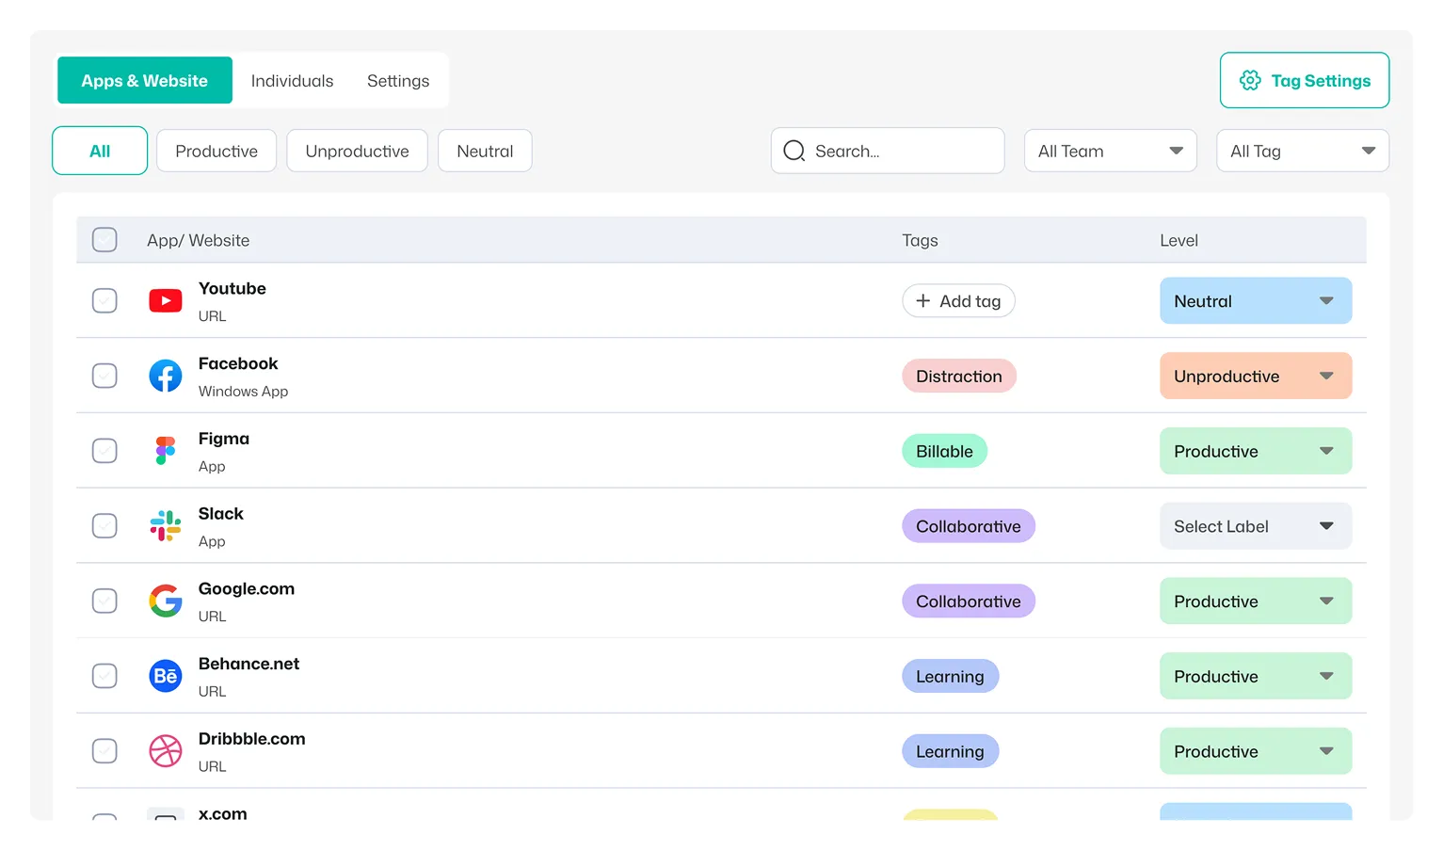
Task: Click the Dribbble logo icon
Action: (166, 751)
